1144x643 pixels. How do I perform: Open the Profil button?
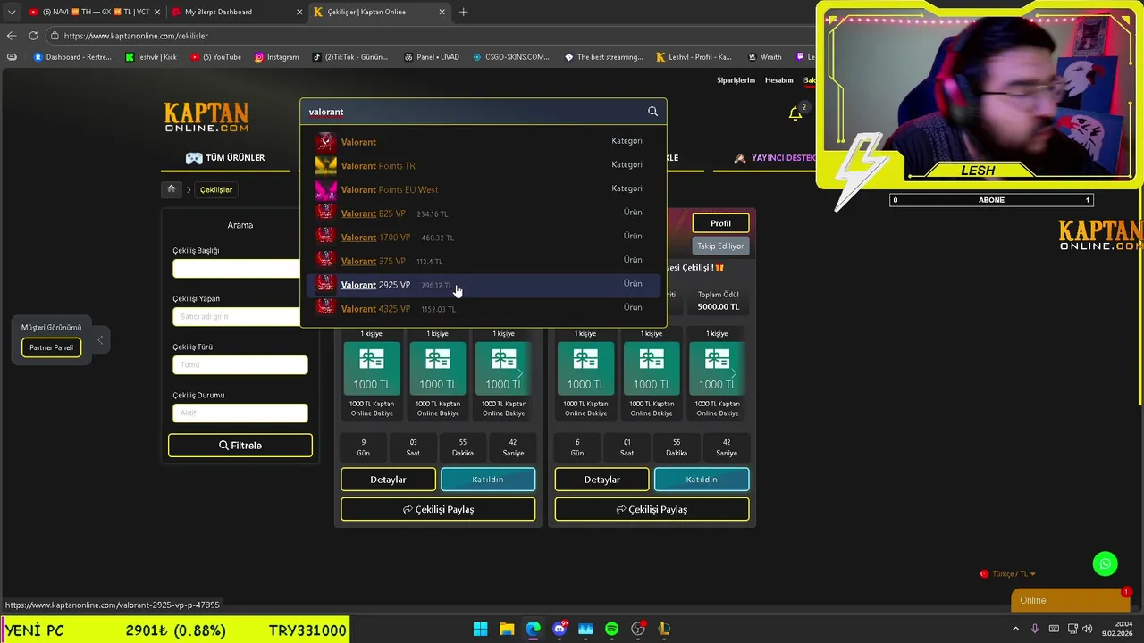pyautogui.click(x=720, y=223)
